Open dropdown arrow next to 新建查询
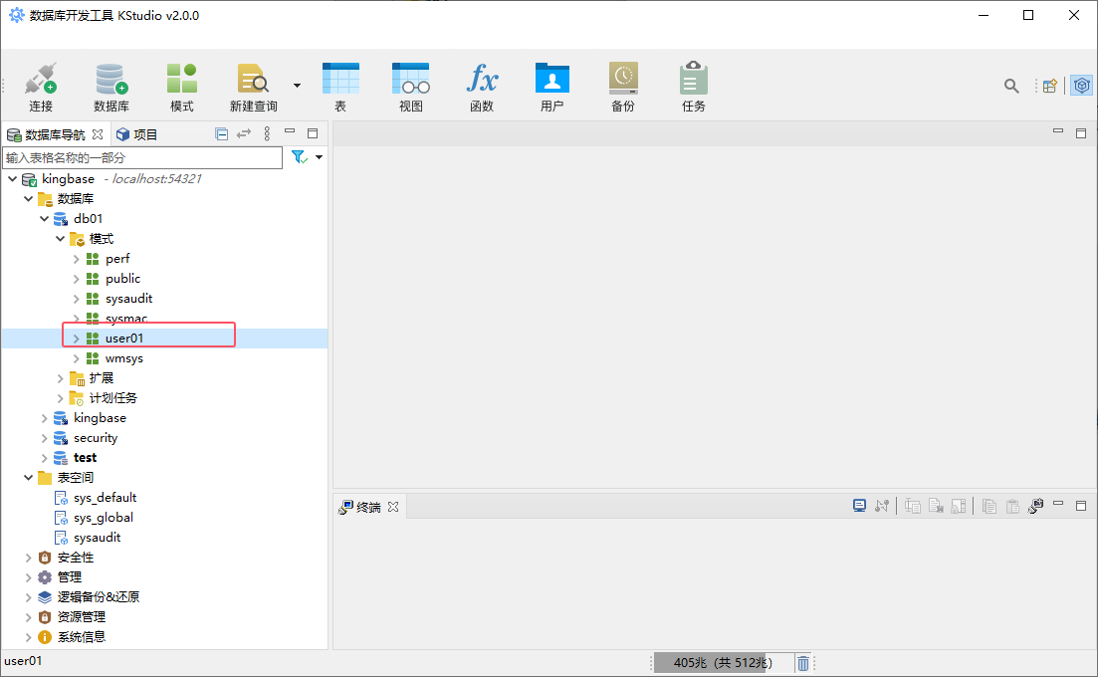This screenshot has width=1098, height=677. point(297,86)
